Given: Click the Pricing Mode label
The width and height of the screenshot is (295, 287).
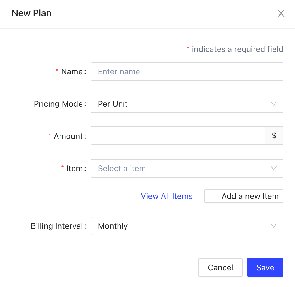Looking at the screenshot, I should 58,104.
